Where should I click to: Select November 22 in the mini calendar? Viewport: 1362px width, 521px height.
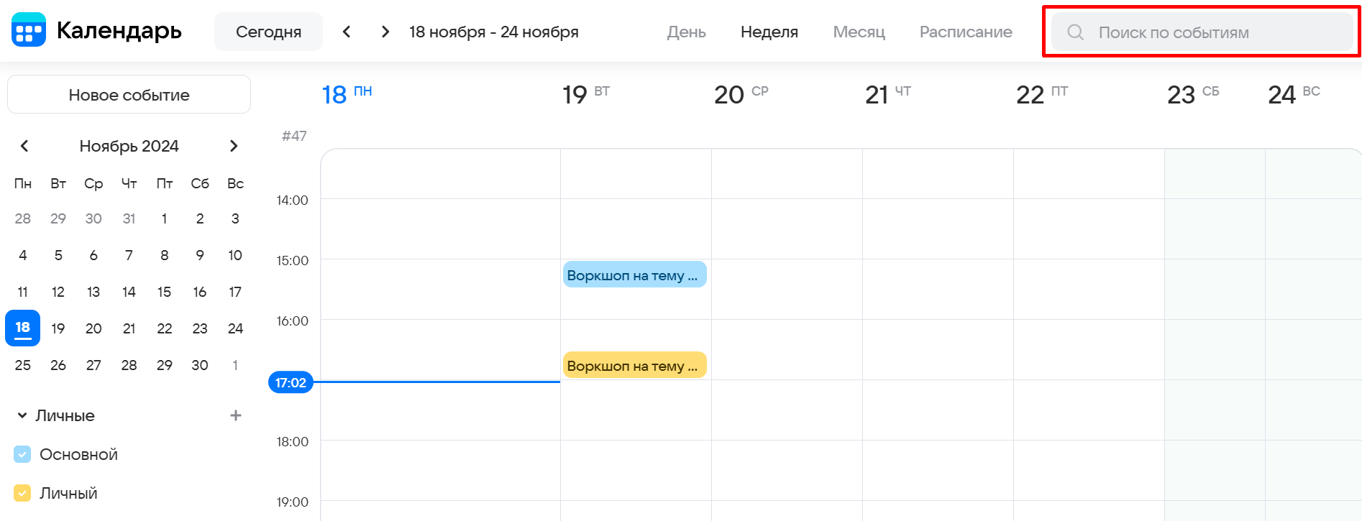165,328
